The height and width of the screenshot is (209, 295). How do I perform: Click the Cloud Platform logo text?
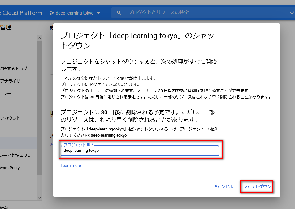pos(22,13)
